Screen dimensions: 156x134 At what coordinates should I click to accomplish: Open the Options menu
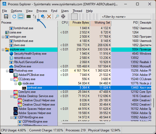16,11
